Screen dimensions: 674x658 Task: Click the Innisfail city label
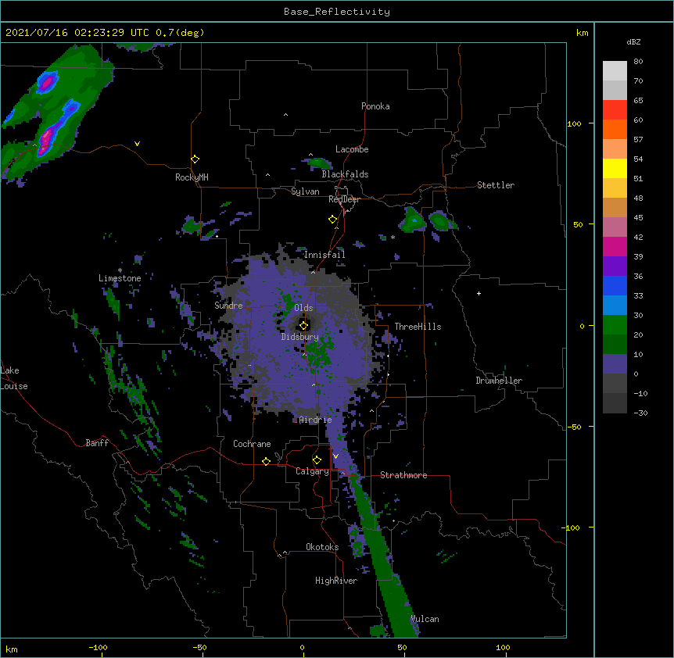pos(324,255)
